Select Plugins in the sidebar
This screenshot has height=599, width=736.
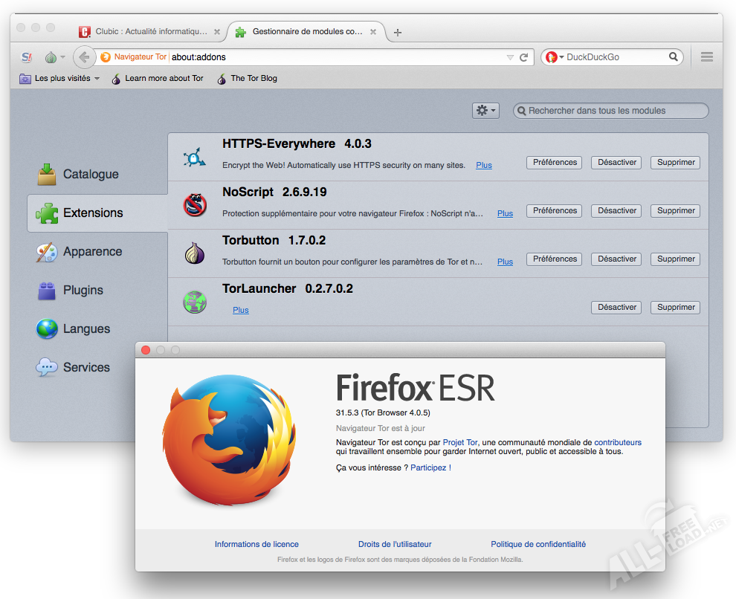[x=83, y=290]
